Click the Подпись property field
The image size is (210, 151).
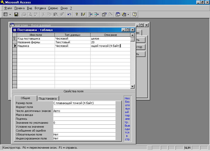[84, 119]
